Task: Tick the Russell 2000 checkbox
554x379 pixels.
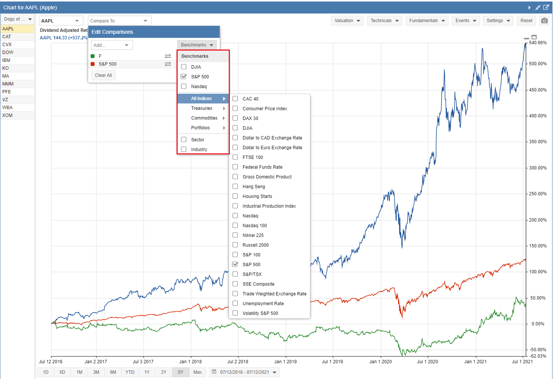Action: tap(235, 245)
